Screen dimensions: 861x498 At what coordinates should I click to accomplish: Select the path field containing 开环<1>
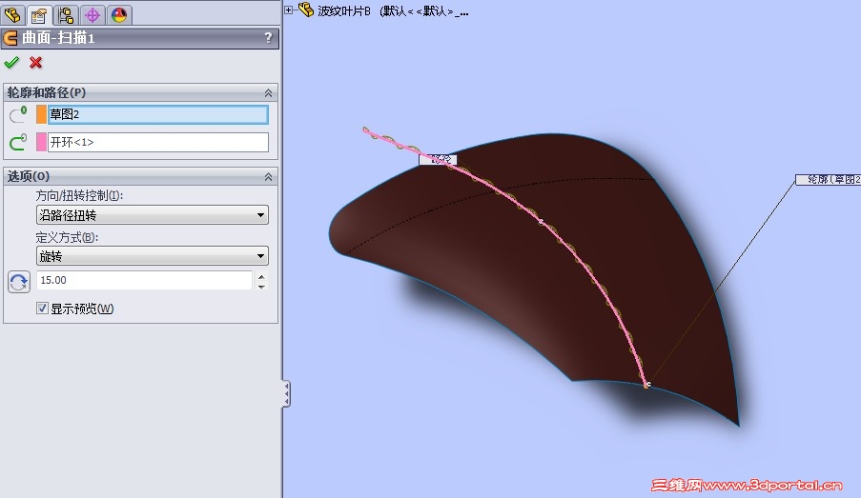tap(158, 142)
